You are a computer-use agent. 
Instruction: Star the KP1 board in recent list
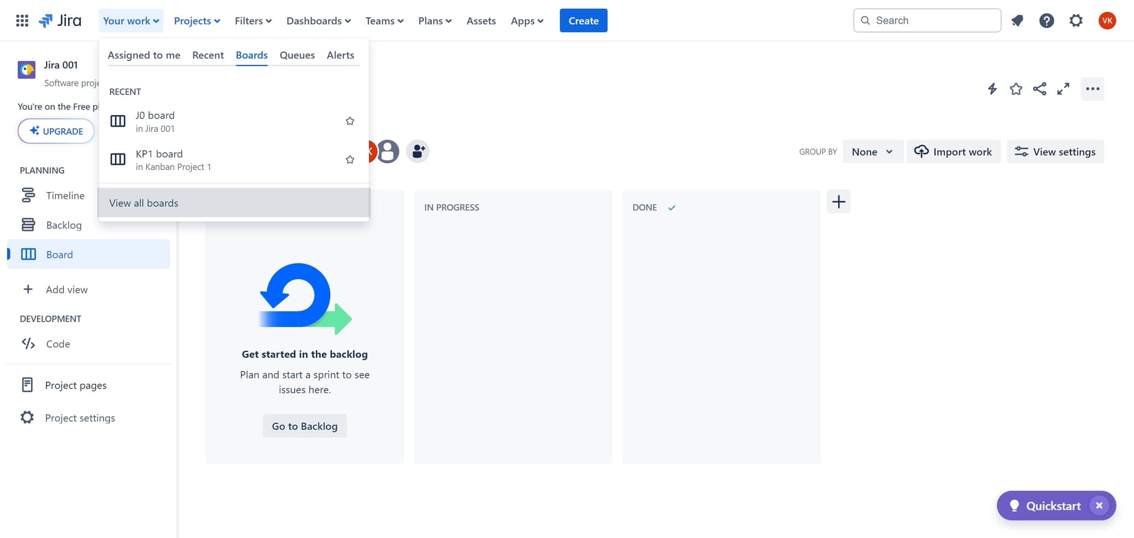click(x=350, y=159)
